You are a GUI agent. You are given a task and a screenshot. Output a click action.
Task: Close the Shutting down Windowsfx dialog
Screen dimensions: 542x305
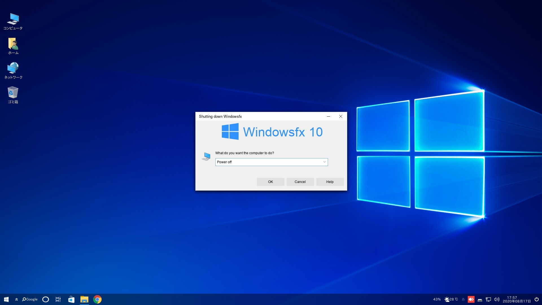pos(341,116)
